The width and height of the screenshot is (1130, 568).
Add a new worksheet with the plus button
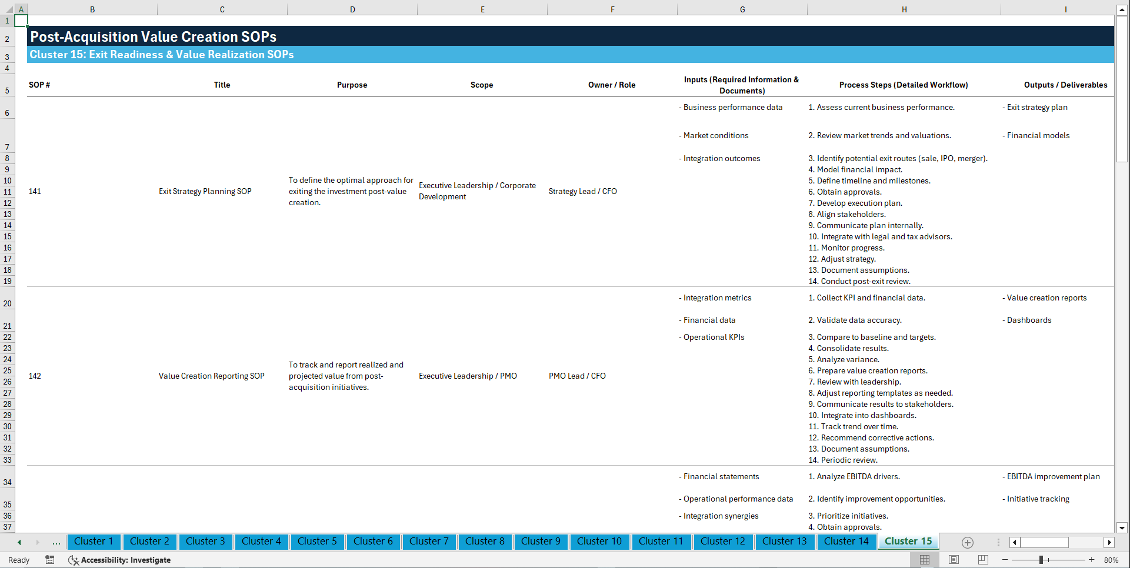pos(966,542)
